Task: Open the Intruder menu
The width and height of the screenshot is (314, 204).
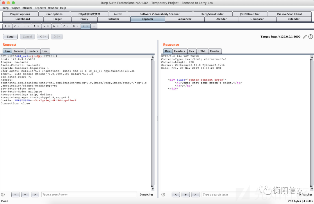Action: click(x=27, y=8)
